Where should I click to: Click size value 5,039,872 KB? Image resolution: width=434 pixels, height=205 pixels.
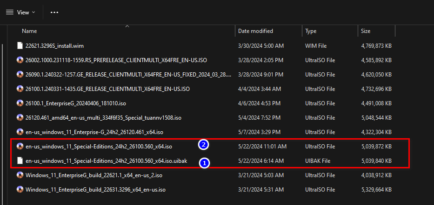pos(376,147)
